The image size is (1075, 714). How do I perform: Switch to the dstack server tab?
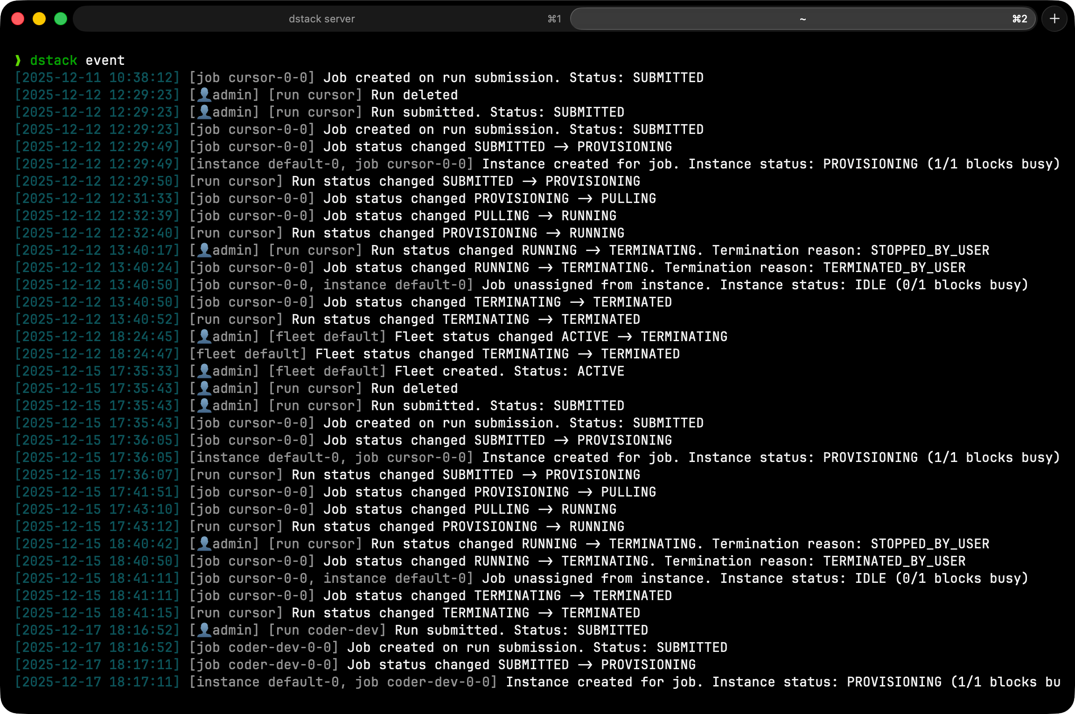pyautogui.click(x=321, y=19)
